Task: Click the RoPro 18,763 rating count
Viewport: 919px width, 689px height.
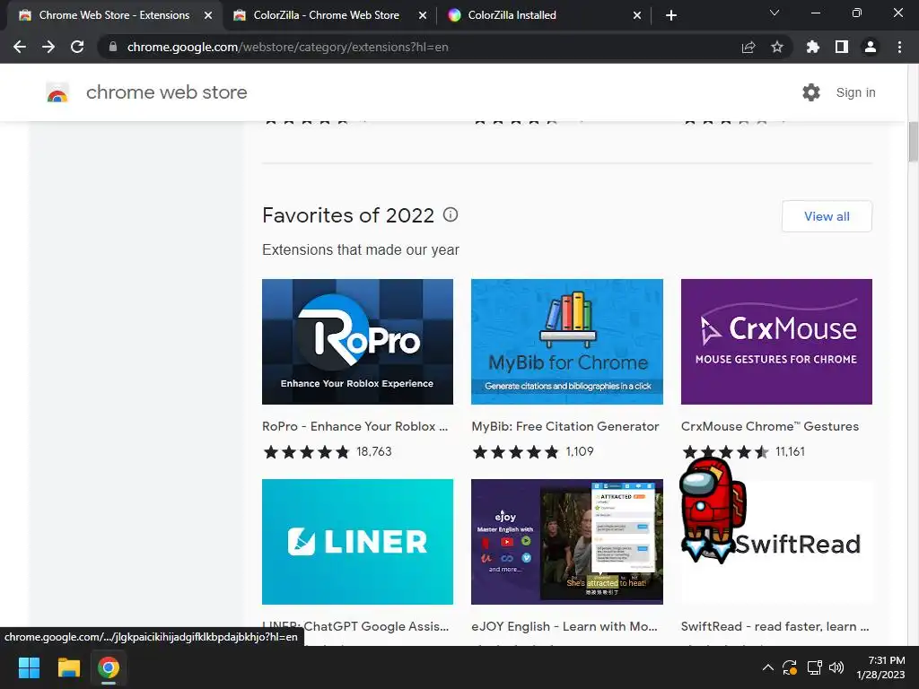Action: tap(374, 452)
